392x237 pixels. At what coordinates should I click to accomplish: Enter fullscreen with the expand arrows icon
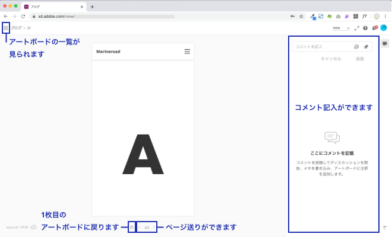[x=356, y=28]
